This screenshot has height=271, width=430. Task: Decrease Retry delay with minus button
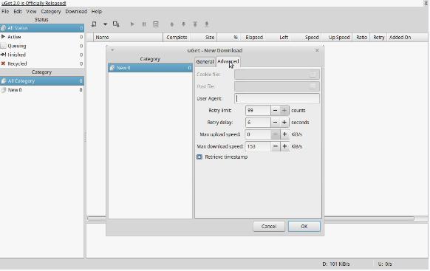pyautogui.click(x=275, y=123)
